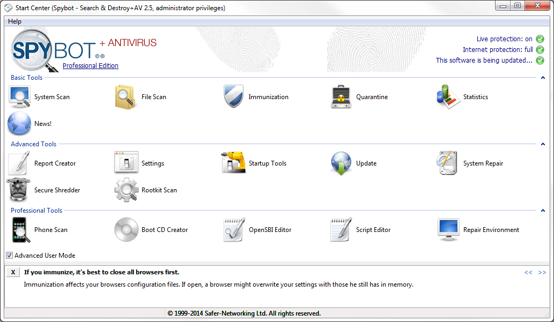
Task: Click the Immunization label
Action: pos(268,97)
